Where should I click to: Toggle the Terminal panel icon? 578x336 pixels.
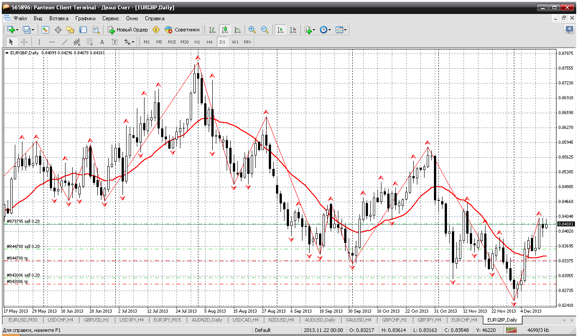tap(83, 30)
